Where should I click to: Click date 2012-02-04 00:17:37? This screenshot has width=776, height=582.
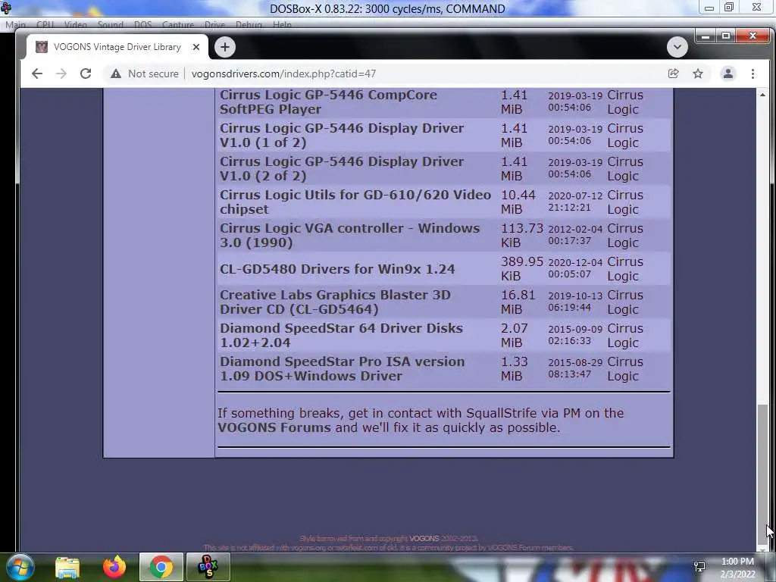[x=575, y=235]
